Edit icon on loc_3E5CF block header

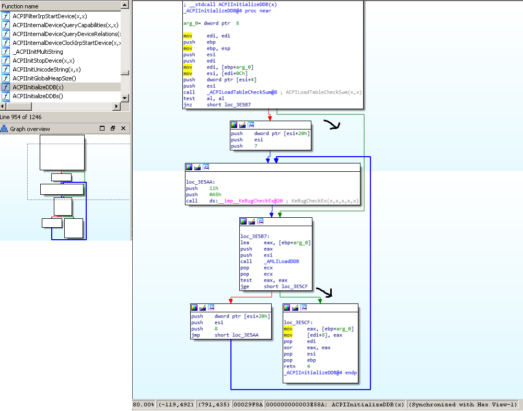295,308
